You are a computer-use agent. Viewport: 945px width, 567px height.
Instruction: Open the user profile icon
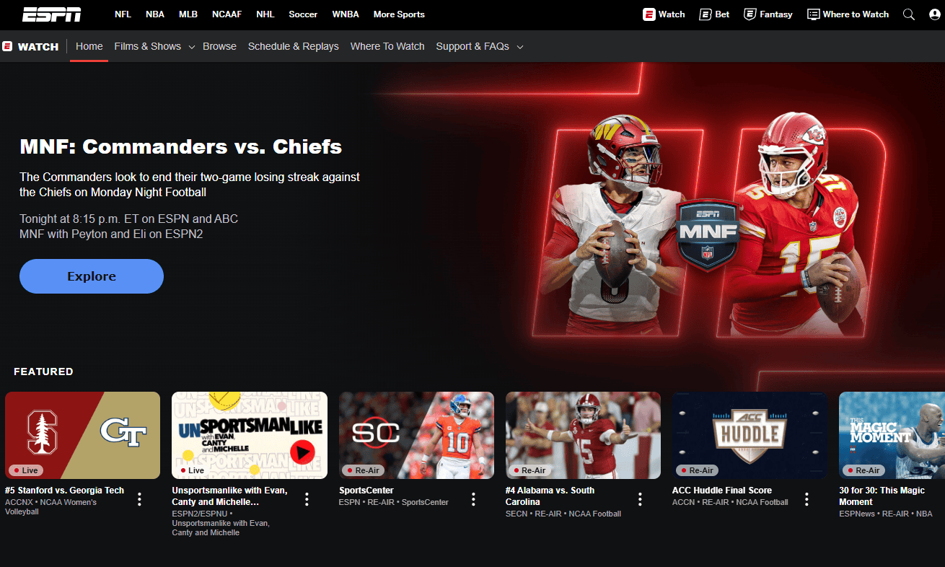[935, 14]
